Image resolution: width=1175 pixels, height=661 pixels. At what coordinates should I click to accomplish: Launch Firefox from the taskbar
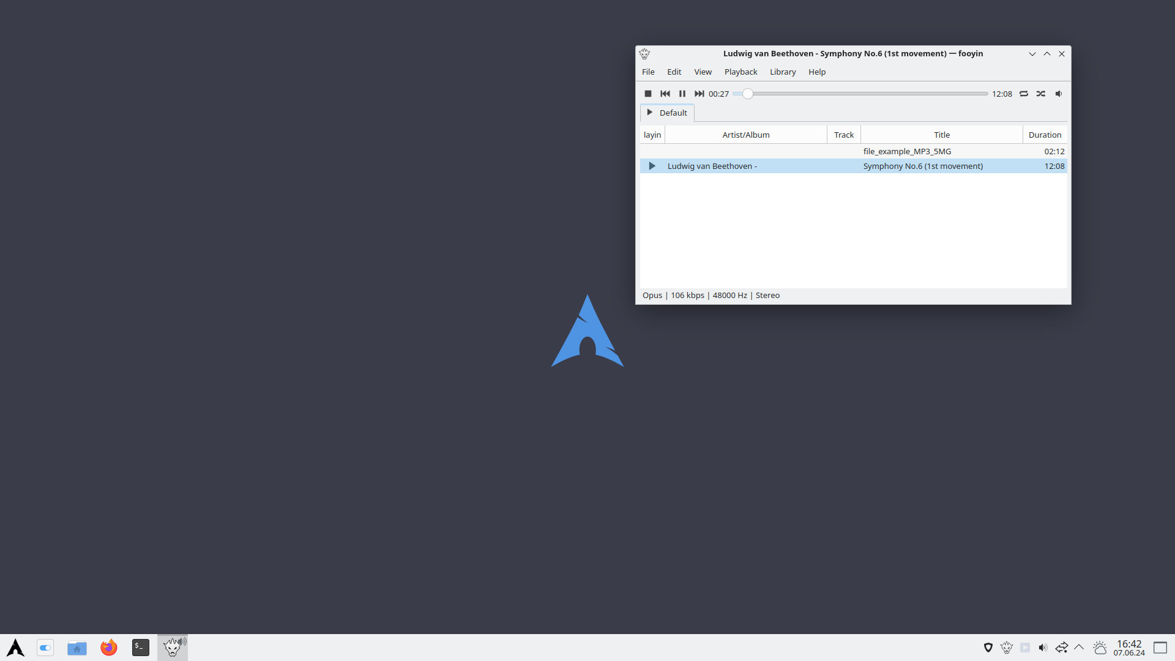pos(109,648)
